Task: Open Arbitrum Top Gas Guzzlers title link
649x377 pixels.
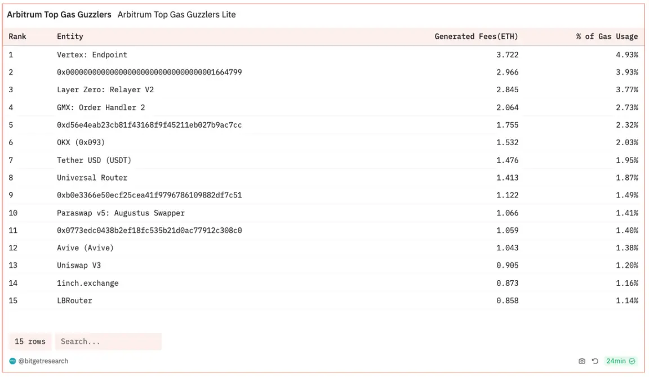Action: (59, 15)
